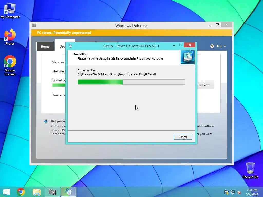Screen dimensions: 263x197
Task: Close the Windows Defender window
Action: point(227,24)
